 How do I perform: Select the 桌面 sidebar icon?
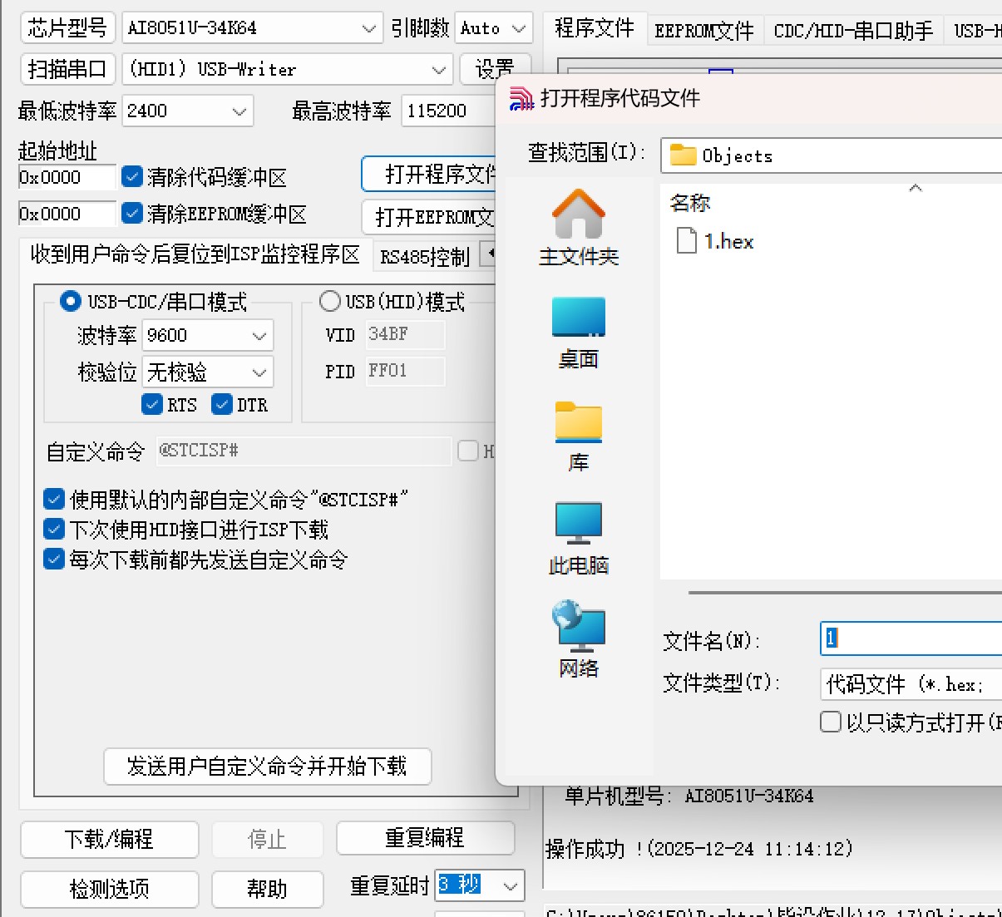click(x=579, y=328)
